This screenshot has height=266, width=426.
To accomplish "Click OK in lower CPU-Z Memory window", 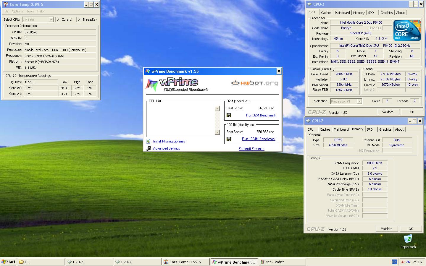I will pos(411,229).
